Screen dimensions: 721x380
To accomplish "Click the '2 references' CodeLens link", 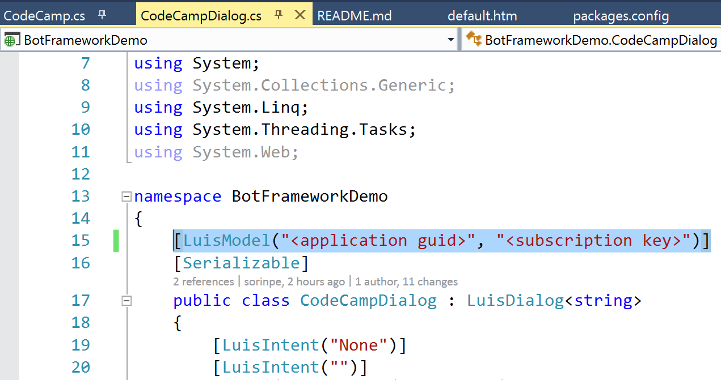I will (x=204, y=281).
